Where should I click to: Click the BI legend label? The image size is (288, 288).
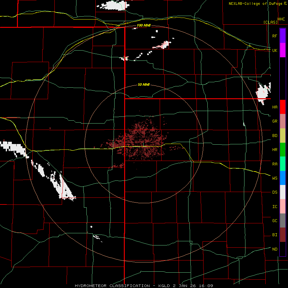point(275,235)
